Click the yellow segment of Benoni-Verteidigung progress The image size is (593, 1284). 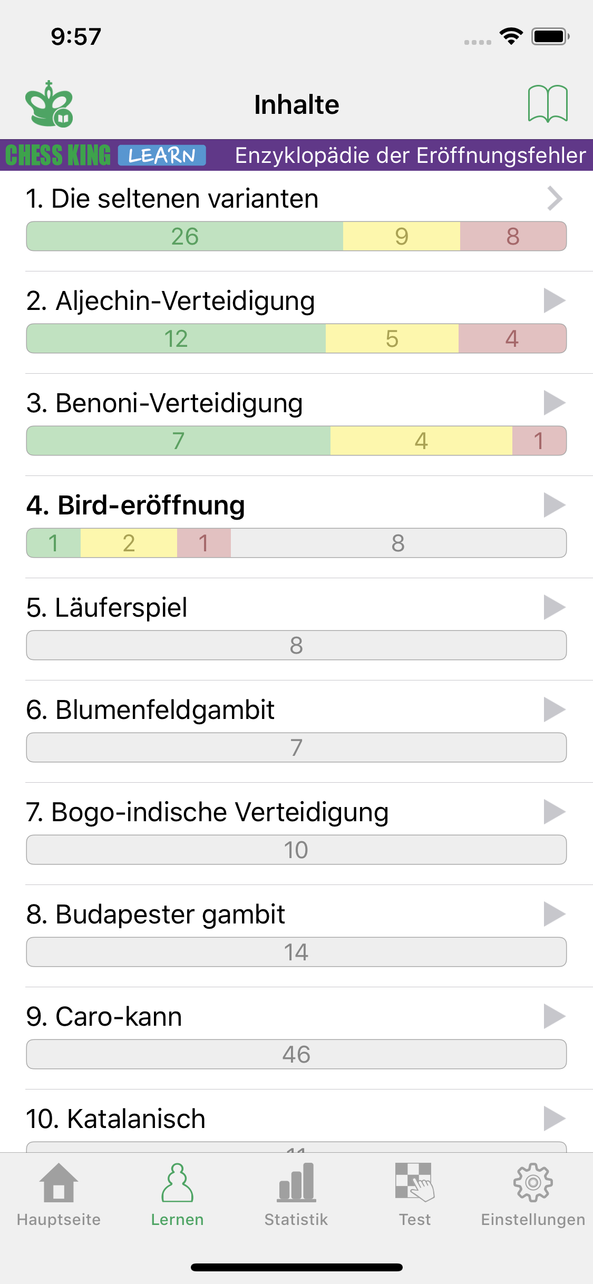pos(421,441)
